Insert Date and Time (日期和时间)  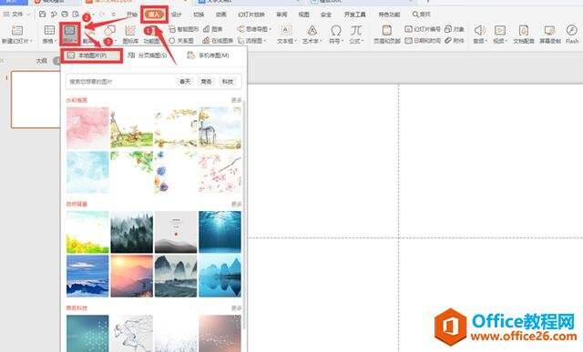point(423,40)
